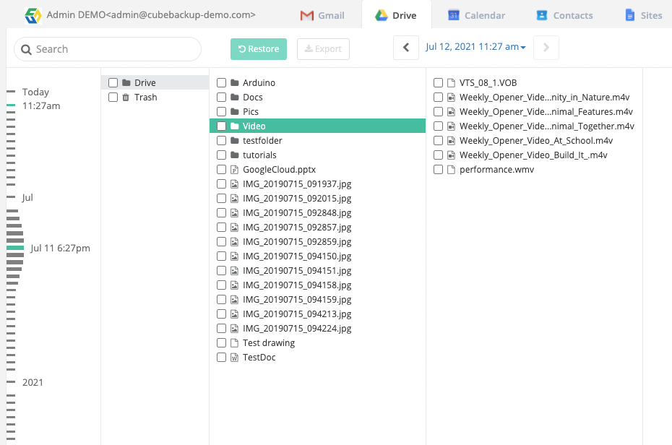Open the tutorials folder name
Image resolution: width=672 pixels, height=445 pixels.
click(259, 155)
